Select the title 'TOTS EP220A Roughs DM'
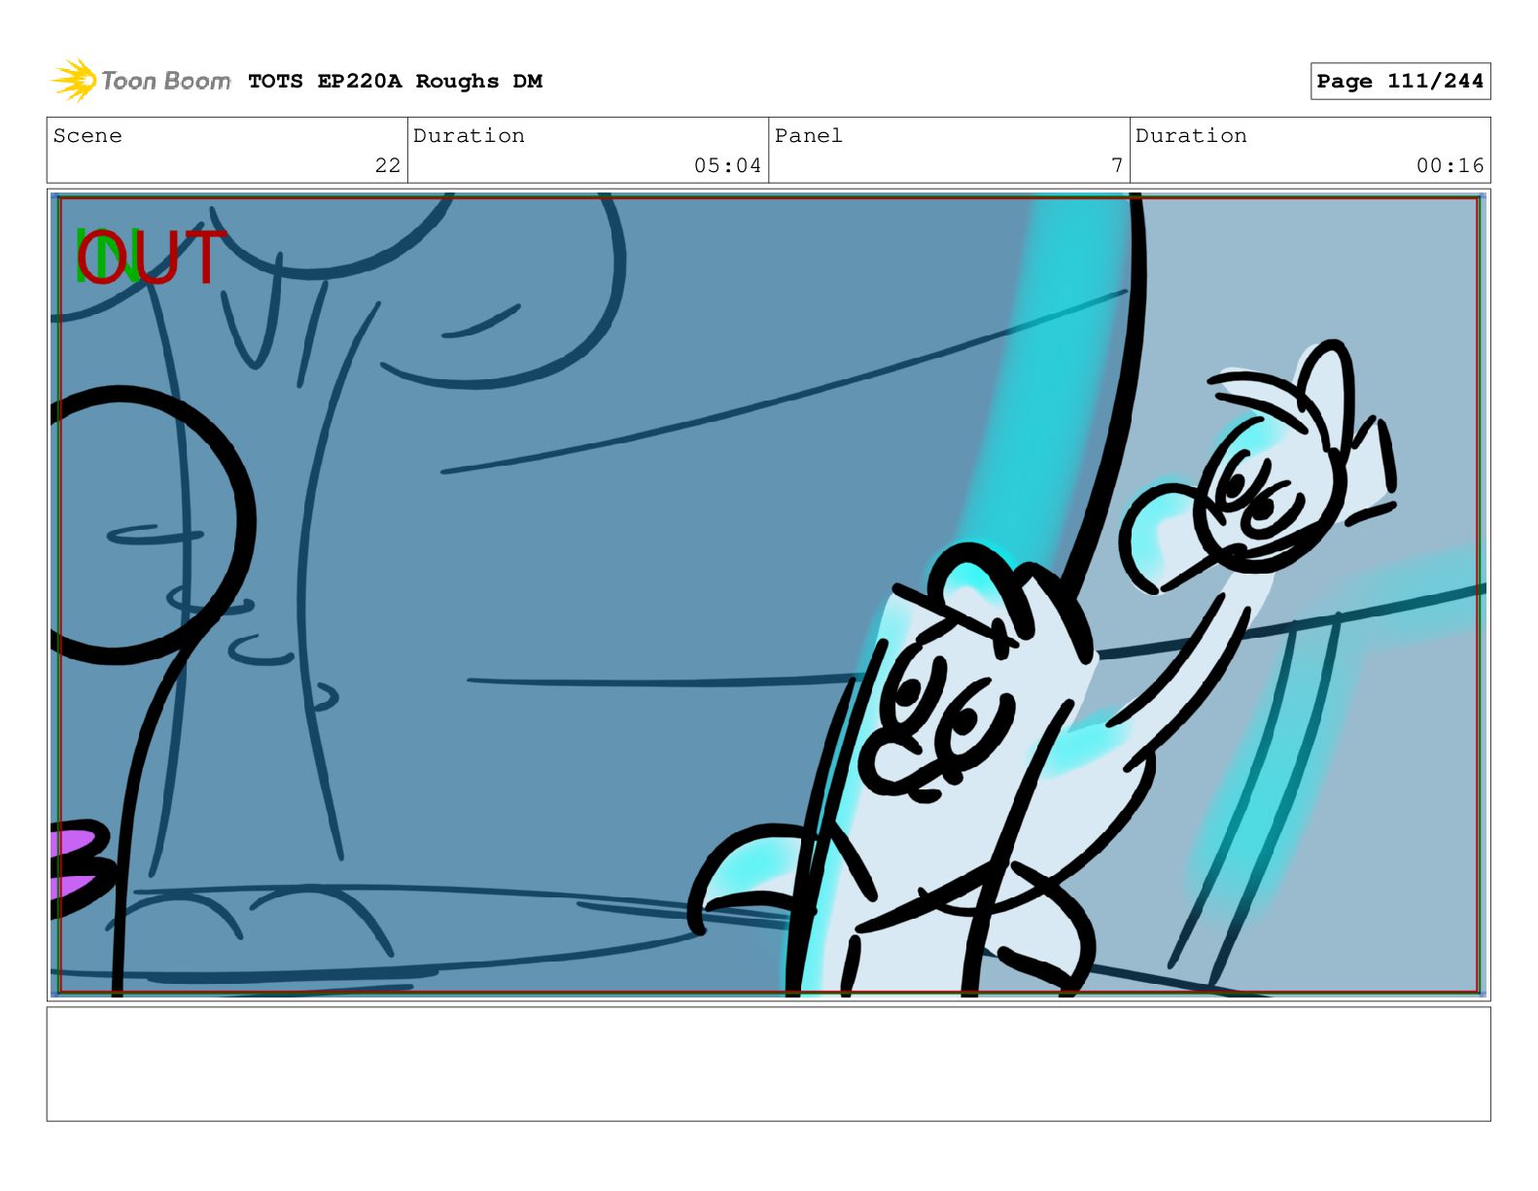 click(x=395, y=82)
